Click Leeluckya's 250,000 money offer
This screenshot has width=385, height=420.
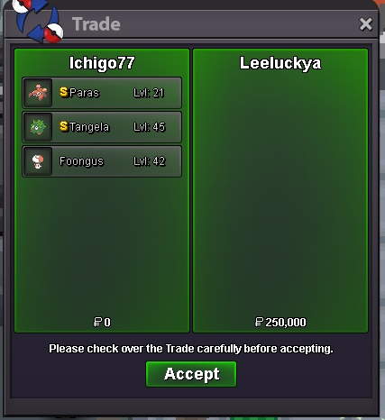click(x=280, y=322)
